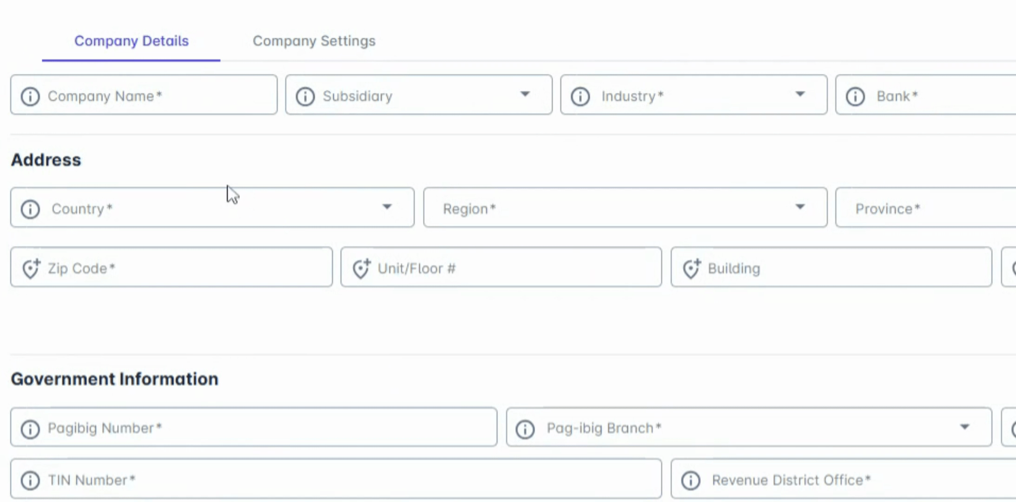The image size is (1016, 502).
Task: Focus the Company Name input field
Action: 144,95
